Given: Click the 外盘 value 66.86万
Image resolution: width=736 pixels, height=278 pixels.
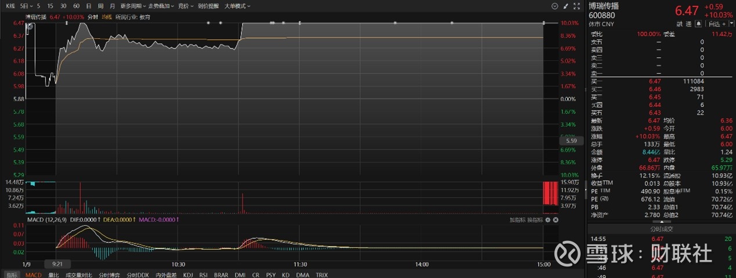Looking at the screenshot, I should pyautogui.click(x=650, y=167).
